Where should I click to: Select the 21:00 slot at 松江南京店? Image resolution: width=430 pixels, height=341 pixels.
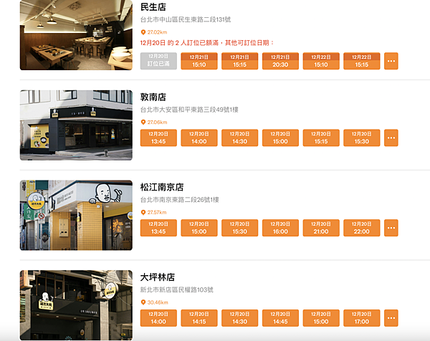(321, 228)
